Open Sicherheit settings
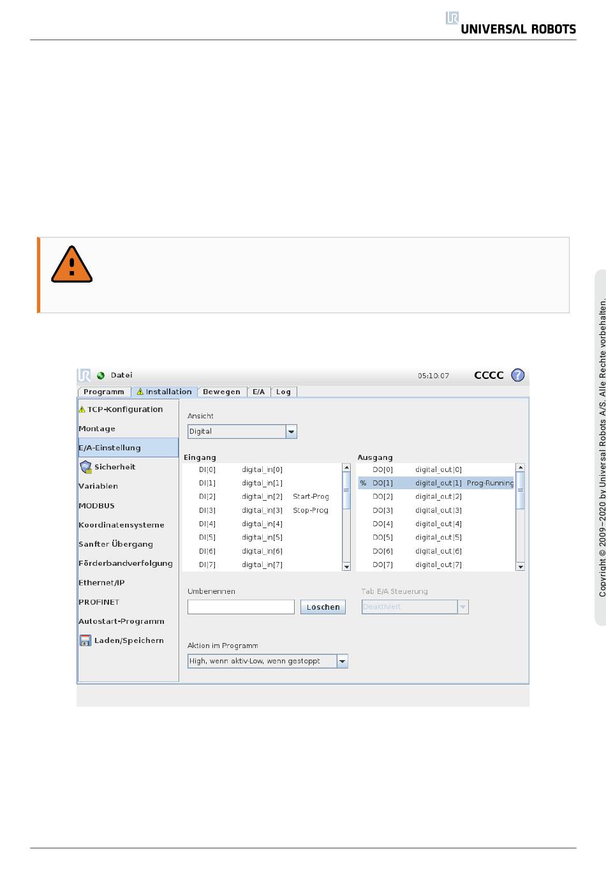Screen dimensions: 606x879 [x=128, y=467]
